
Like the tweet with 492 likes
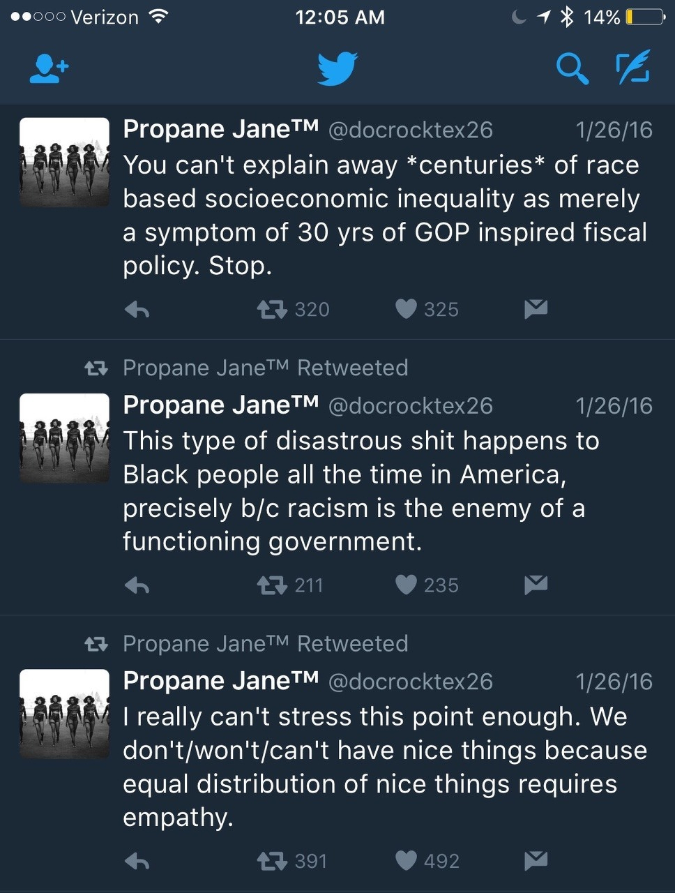tap(406, 861)
